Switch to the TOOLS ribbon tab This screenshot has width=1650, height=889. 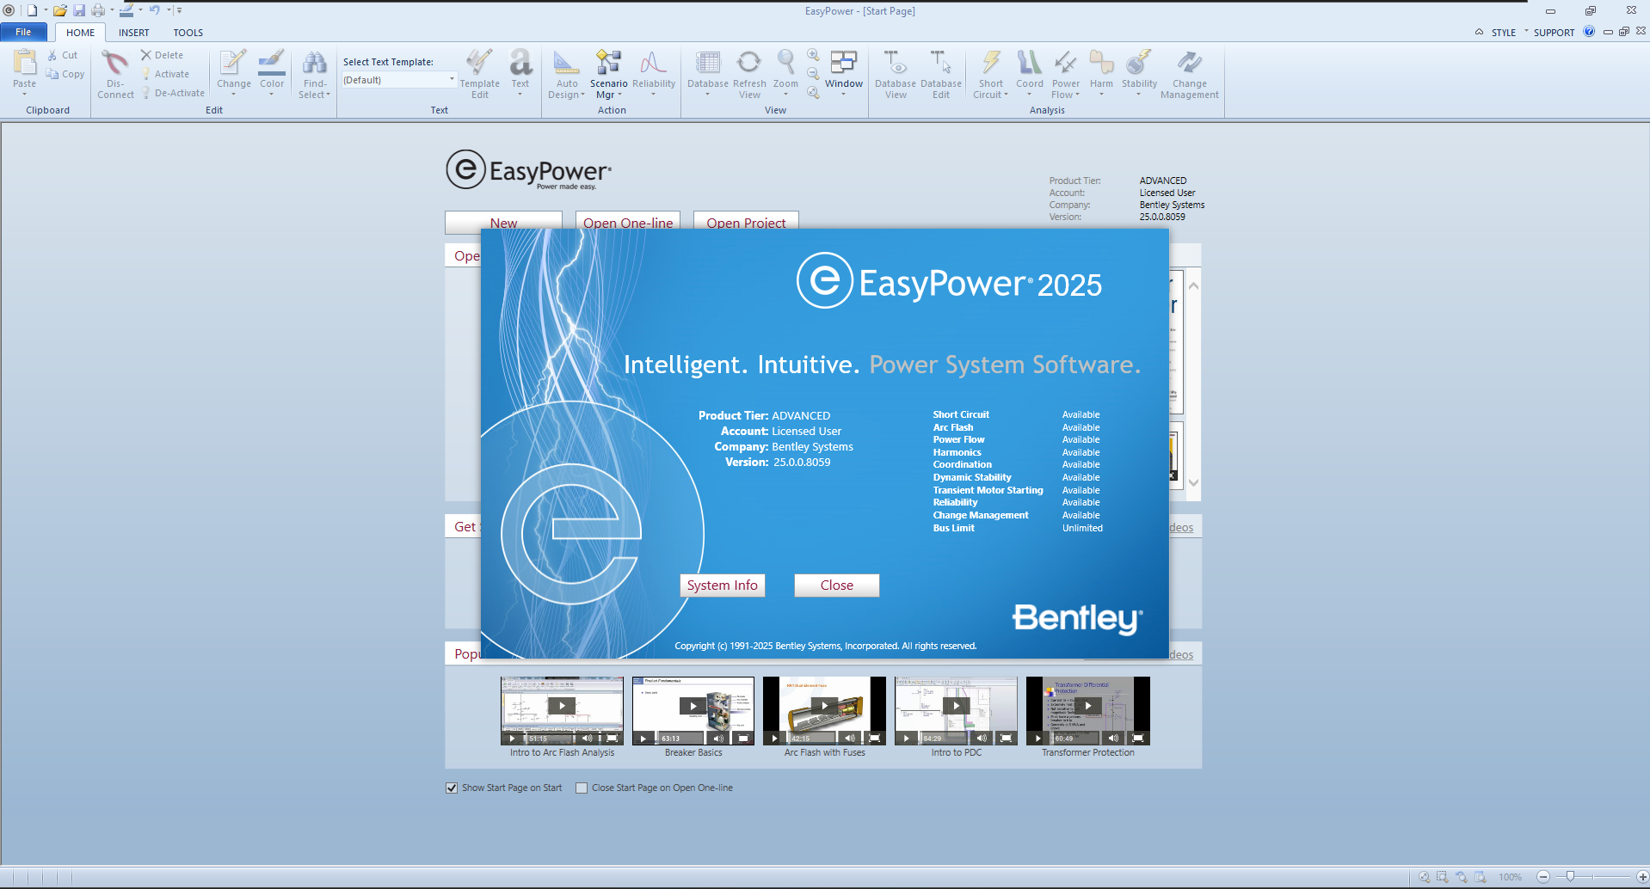click(x=188, y=33)
